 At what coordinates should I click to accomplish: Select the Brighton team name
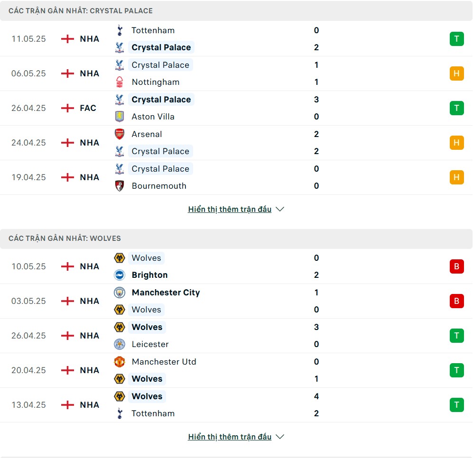(149, 275)
